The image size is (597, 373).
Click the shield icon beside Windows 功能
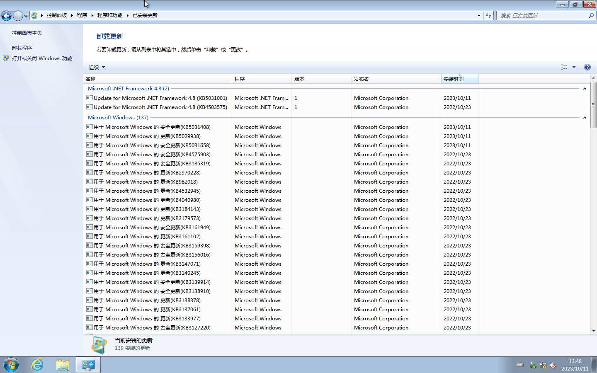tap(6, 58)
